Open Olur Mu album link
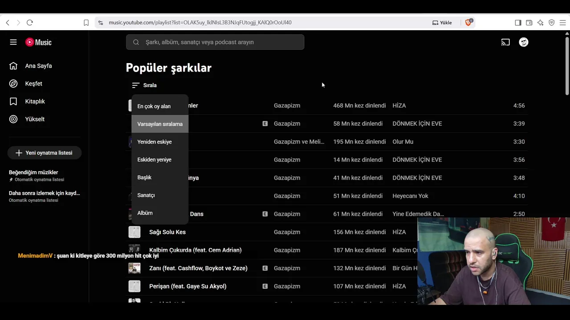 tap(403, 142)
